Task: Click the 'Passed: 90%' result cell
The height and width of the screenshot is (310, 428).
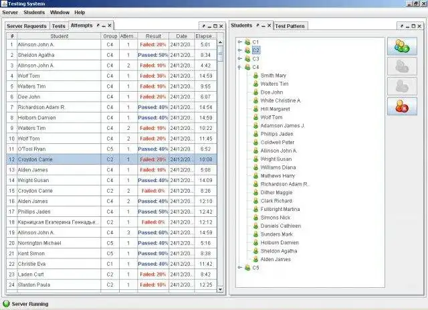Action: coord(153,253)
